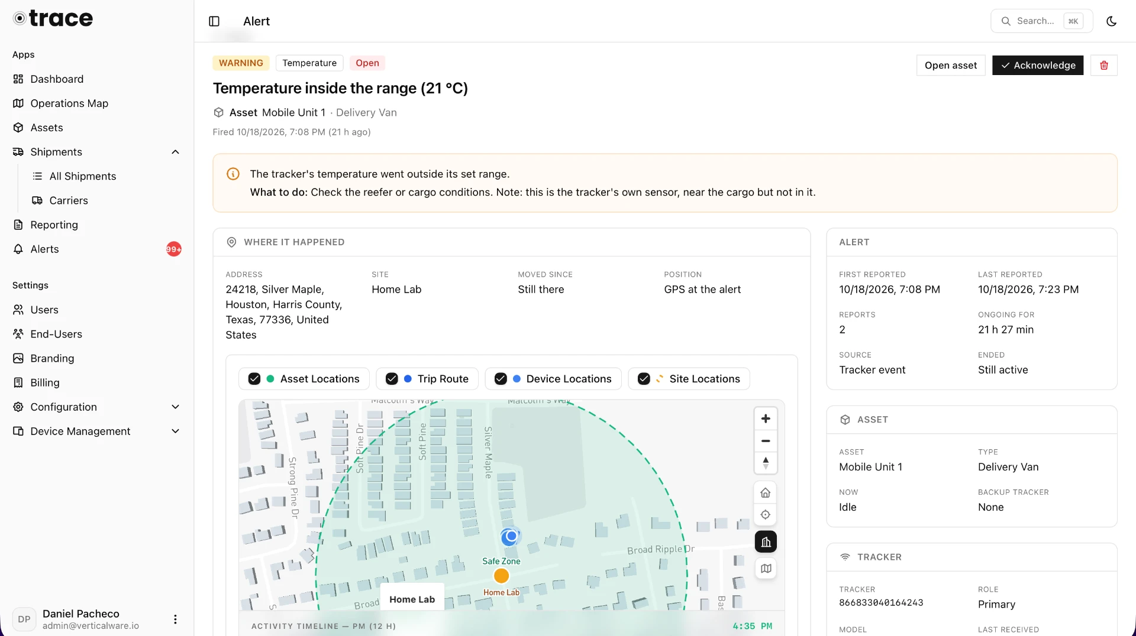Image resolution: width=1136 pixels, height=636 pixels.
Task: Zoom out on the map
Action: tap(766, 441)
